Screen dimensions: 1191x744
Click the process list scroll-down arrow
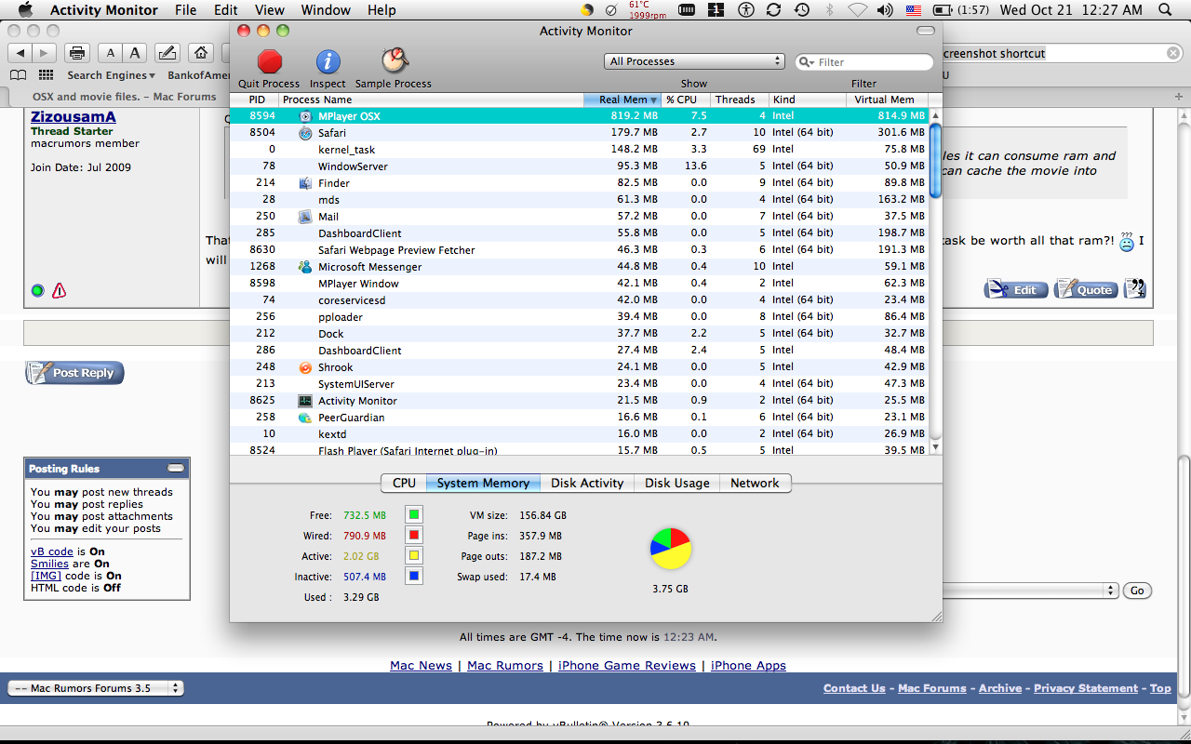point(936,447)
